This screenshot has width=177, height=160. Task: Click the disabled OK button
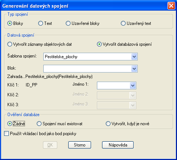pos(50,145)
